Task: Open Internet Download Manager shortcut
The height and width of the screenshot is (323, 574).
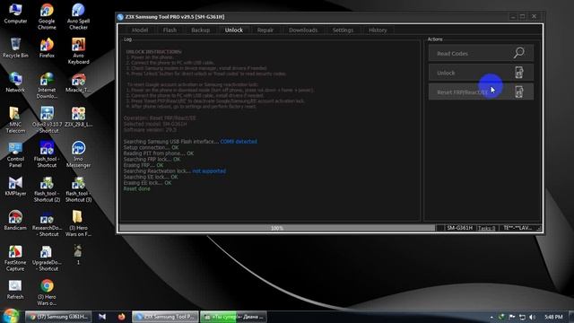Action: [47, 86]
